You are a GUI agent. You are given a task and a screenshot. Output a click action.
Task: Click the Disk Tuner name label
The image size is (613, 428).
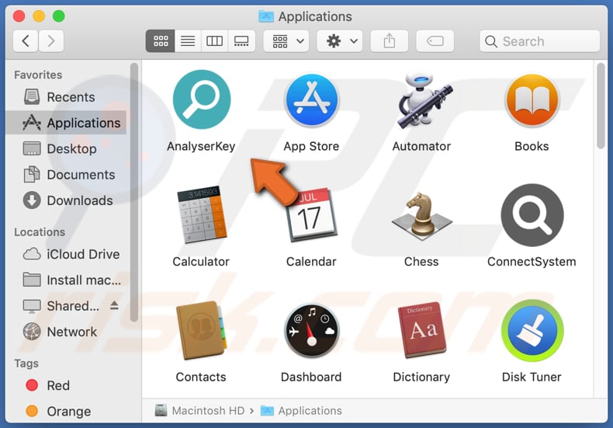click(x=532, y=378)
